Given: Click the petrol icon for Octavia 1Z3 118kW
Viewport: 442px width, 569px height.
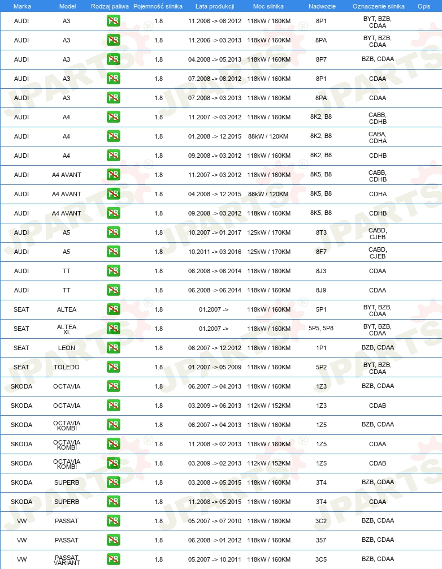Looking at the screenshot, I should tap(114, 386).
